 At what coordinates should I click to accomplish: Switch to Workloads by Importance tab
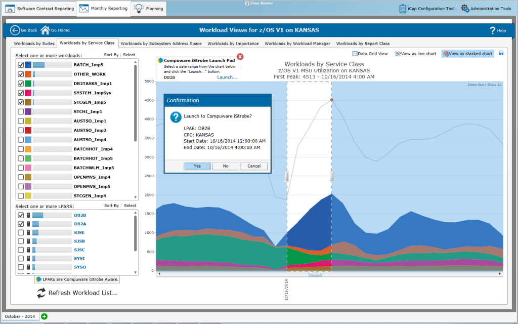(233, 44)
